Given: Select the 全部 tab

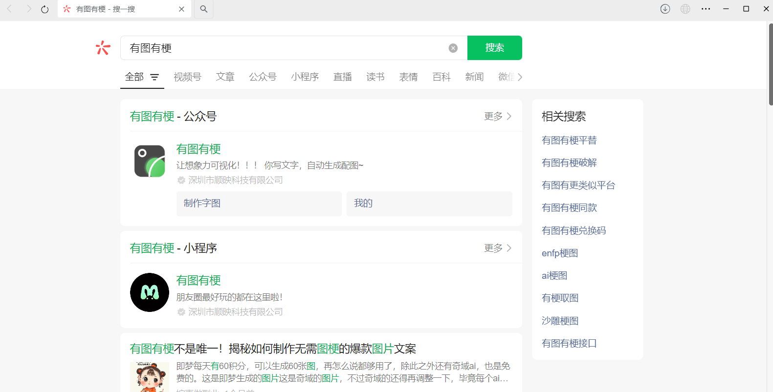Looking at the screenshot, I should [x=134, y=77].
